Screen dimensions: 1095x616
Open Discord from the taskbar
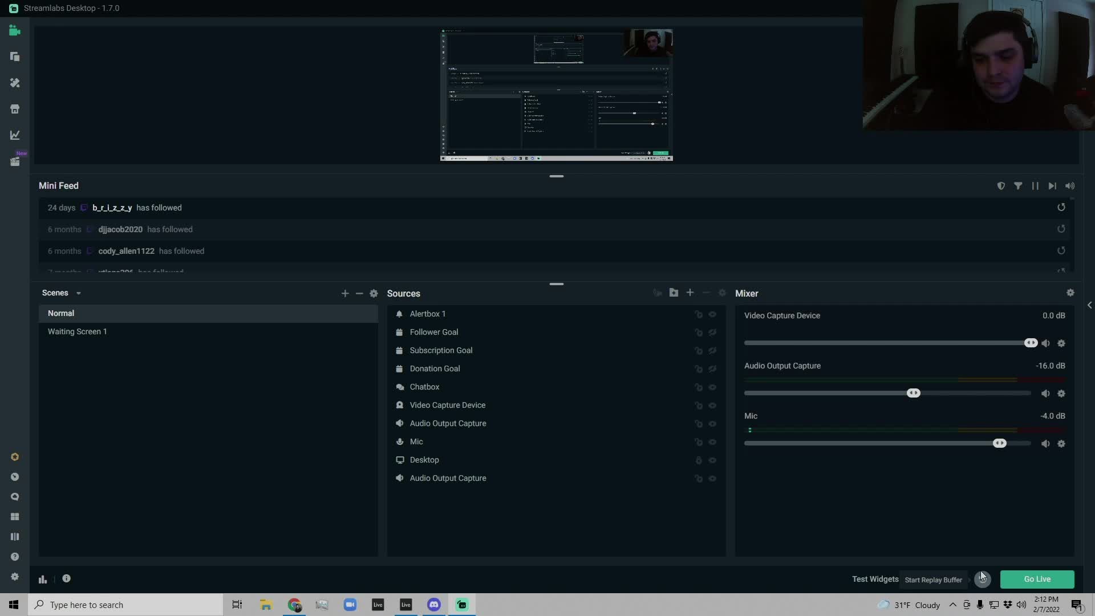434,605
